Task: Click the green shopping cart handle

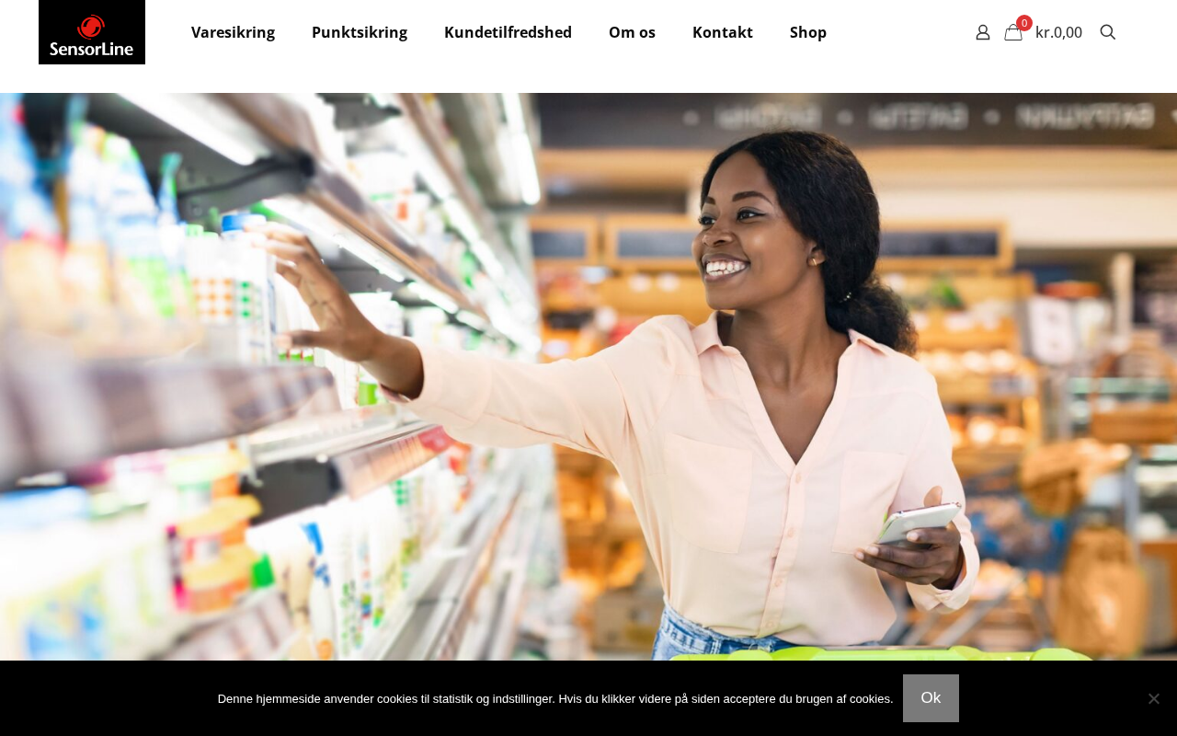Action: click(x=878, y=653)
